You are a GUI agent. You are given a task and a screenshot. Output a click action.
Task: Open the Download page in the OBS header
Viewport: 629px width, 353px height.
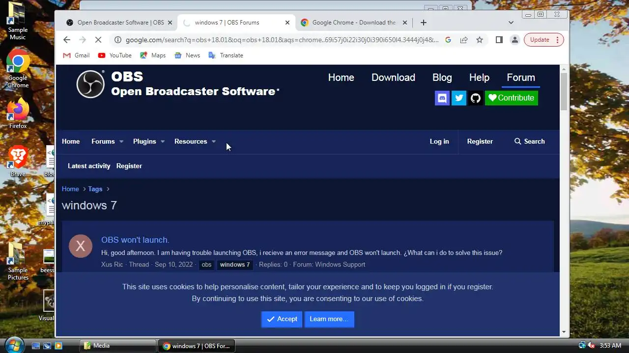pyautogui.click(x=393, y=77)
